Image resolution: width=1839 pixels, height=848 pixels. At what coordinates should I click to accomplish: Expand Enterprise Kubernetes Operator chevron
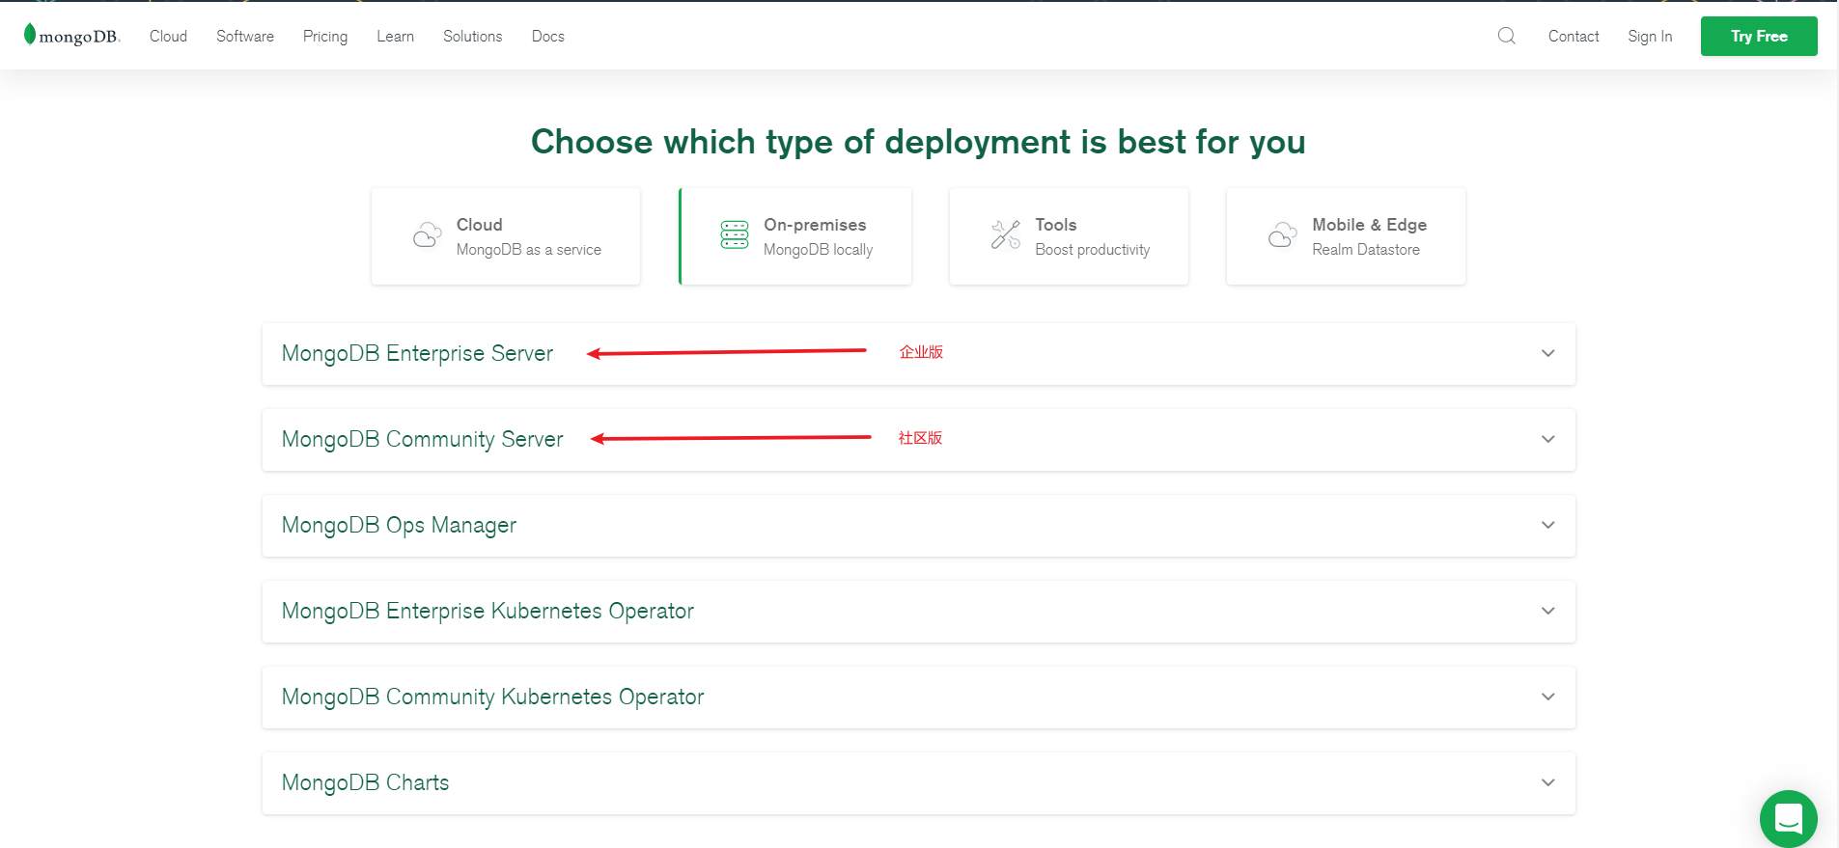pyautogui.click(x=1548, y=611)
